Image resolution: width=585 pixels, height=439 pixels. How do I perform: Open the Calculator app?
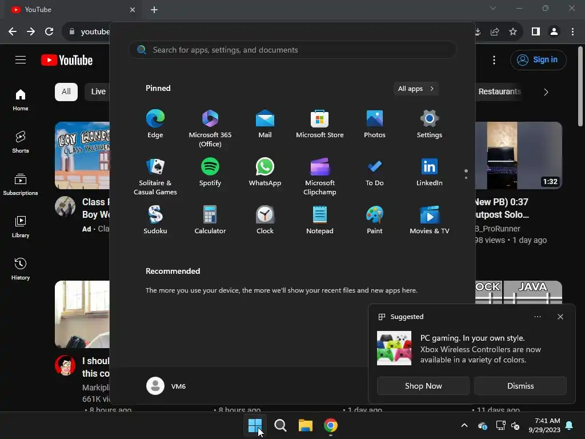click(210, 220)
